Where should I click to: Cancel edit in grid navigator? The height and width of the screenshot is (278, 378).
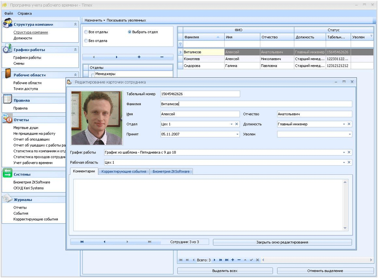(x=258, y=260)
